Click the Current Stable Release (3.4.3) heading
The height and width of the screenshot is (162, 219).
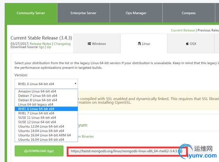[x=41, y=38]
